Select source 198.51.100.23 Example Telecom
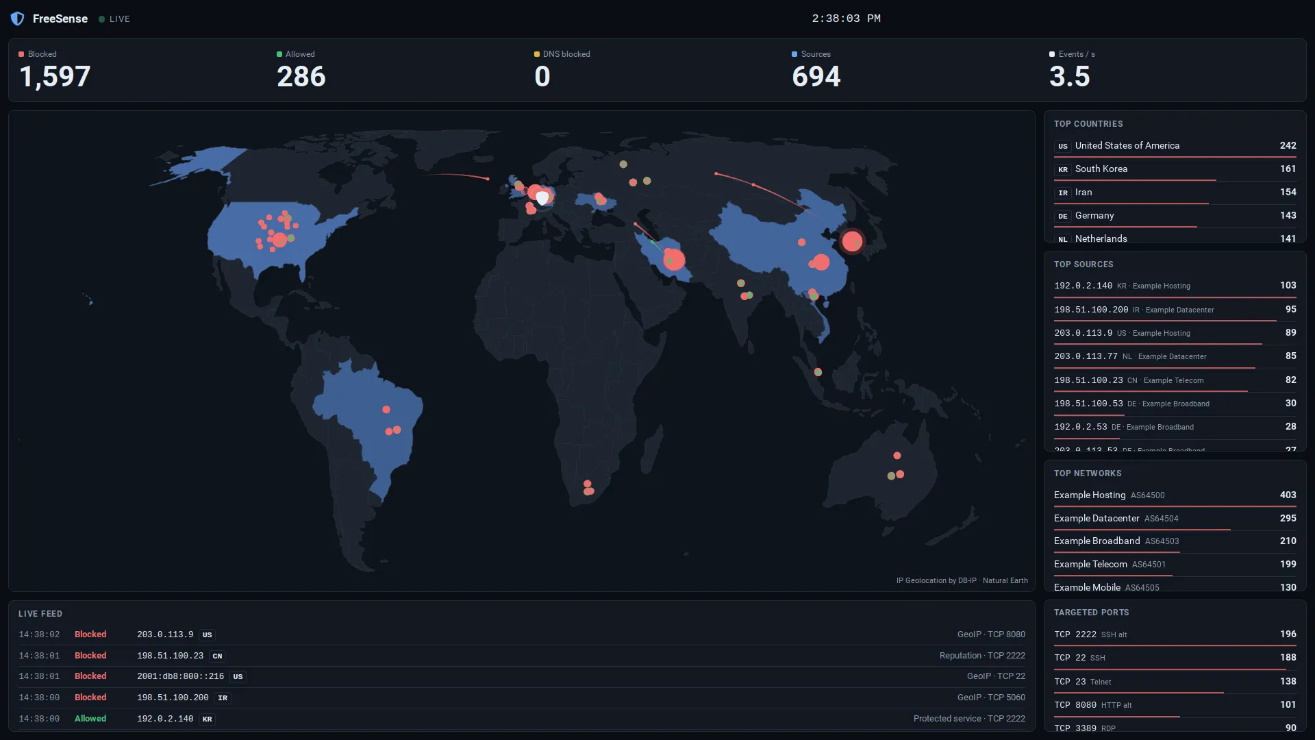Viewport: 1315px width, 740px height. pos(1175,380)
